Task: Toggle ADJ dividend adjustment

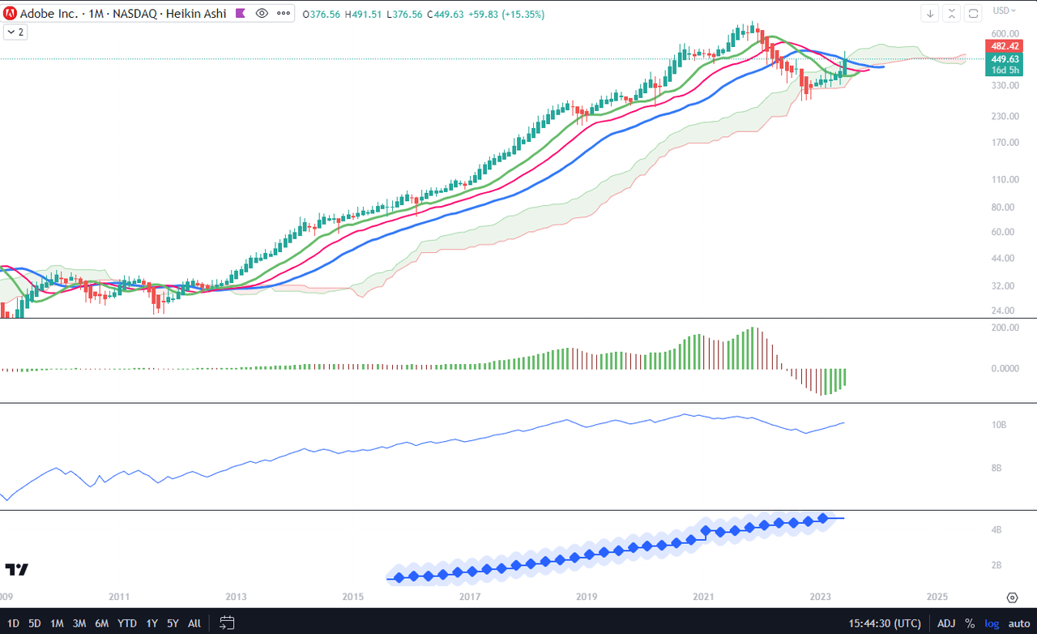Action: (946, 623)
